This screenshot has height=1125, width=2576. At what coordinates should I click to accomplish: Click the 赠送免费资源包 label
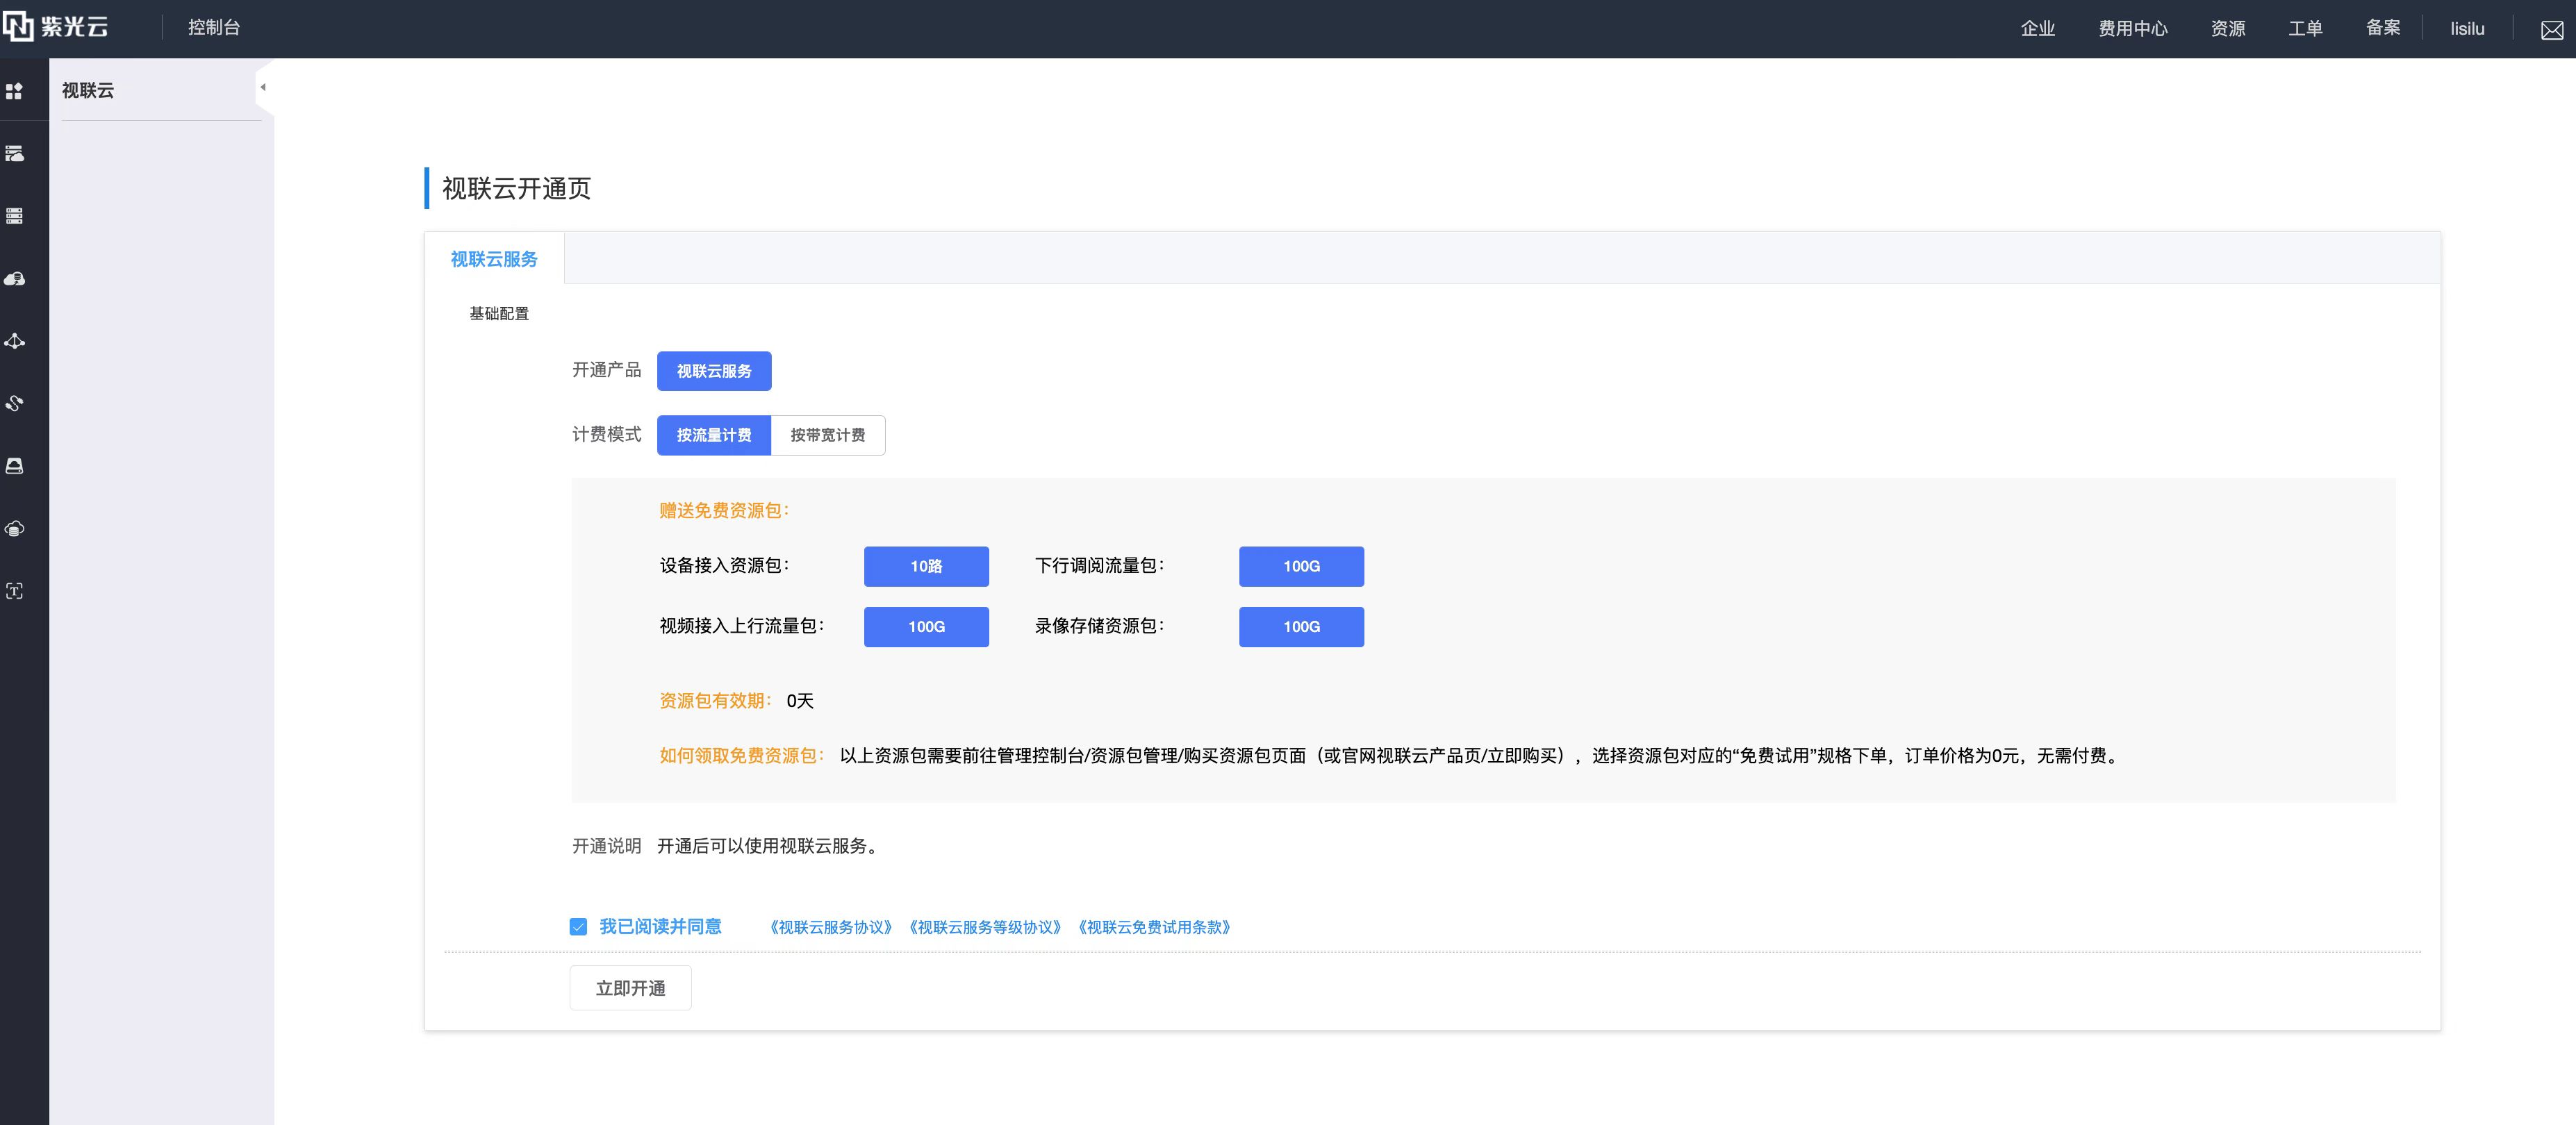click(724, 511)
